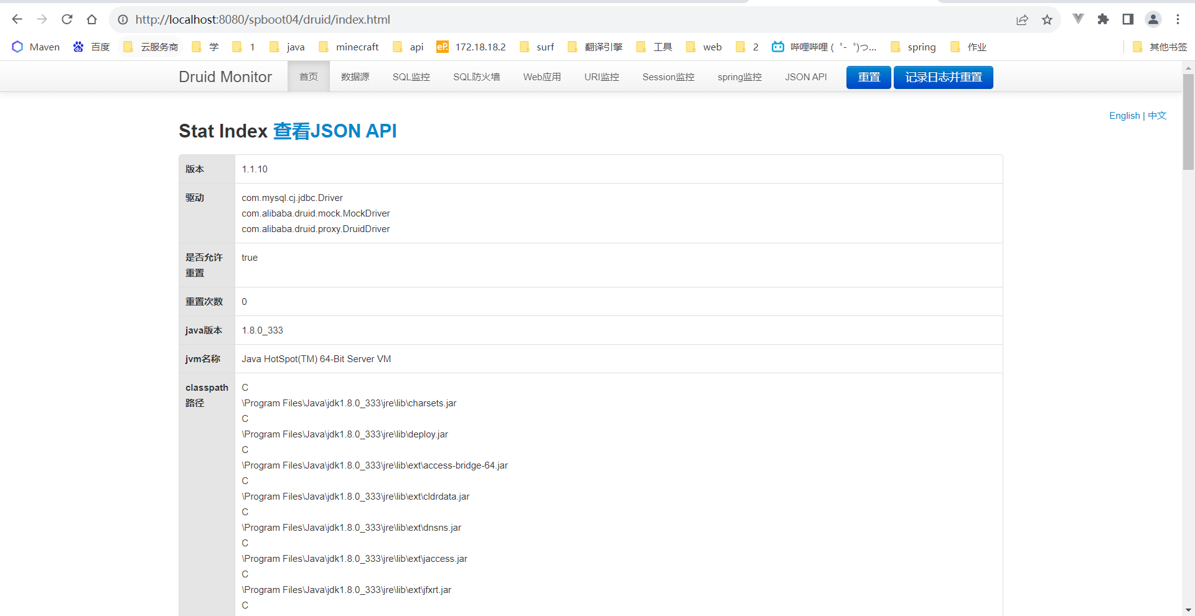The width and height of the screenshot is (1195, 616).
Task: Open the SQL监控 tab
Action: click(x=411, y=77)
